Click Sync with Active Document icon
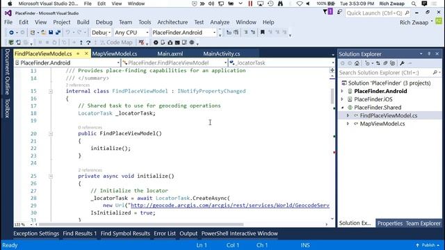The image size is (445, 250). coord(378,63)
